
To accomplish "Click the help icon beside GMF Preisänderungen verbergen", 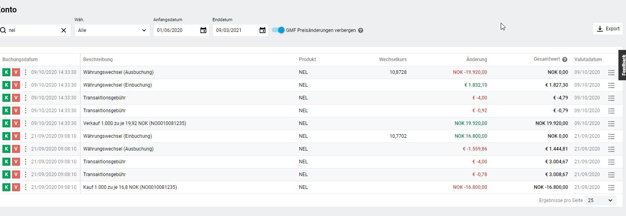I will point(361,30).
